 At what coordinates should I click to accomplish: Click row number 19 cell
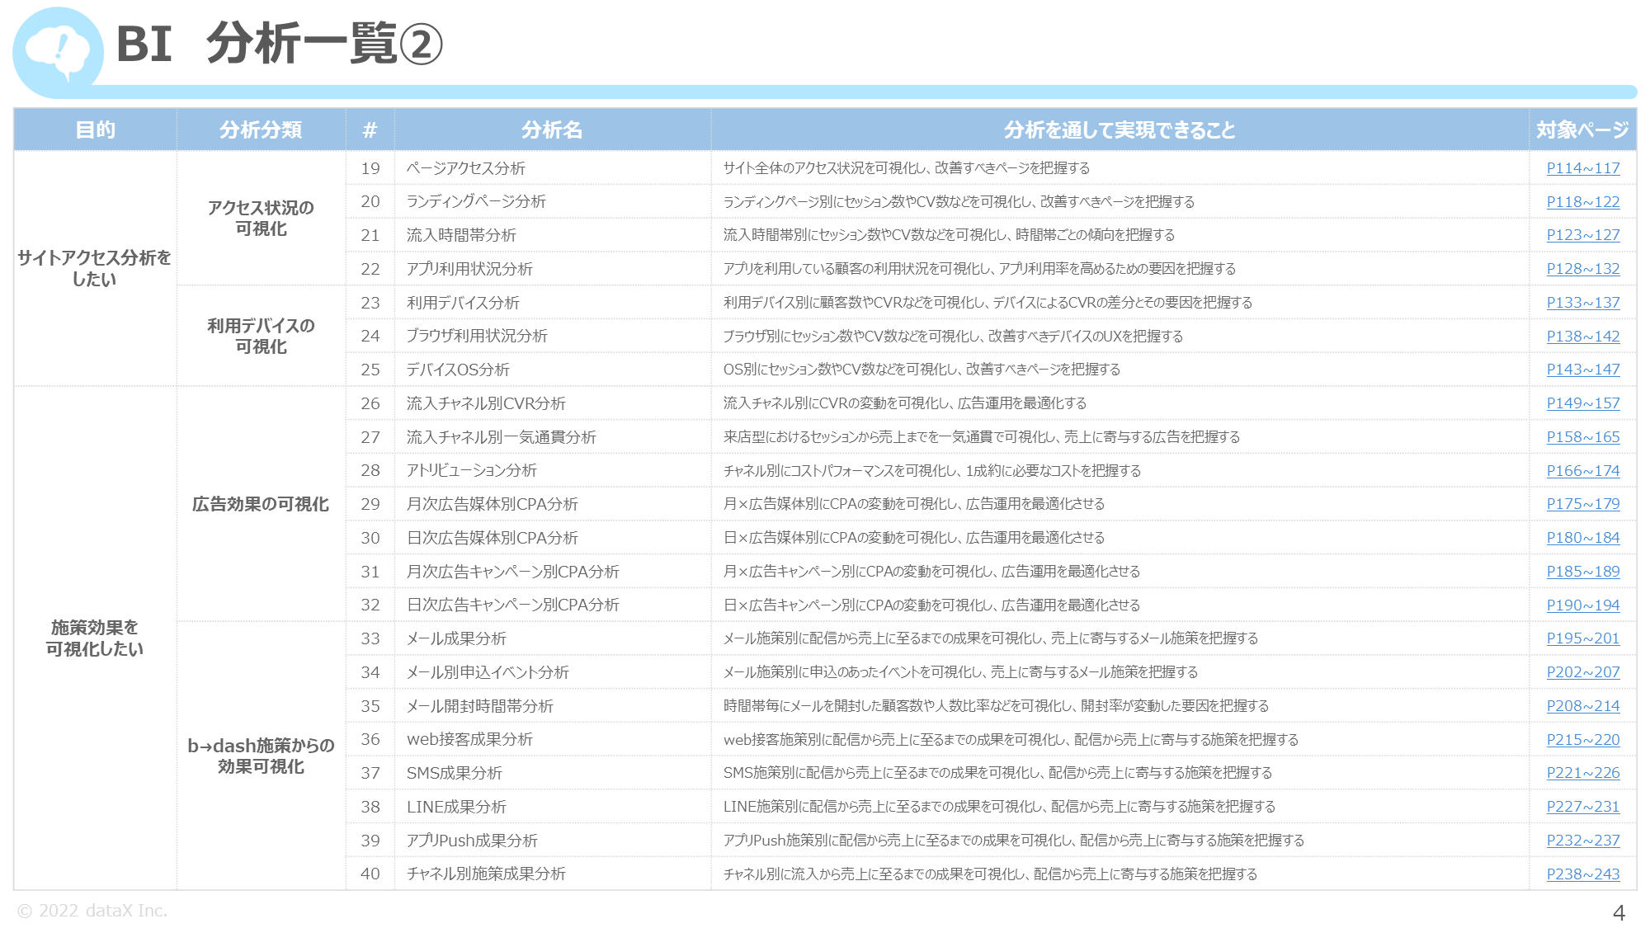coord(370,168)
